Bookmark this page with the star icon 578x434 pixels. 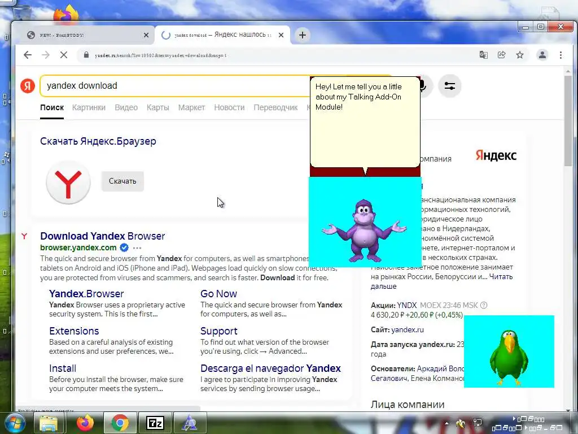point(520,55)
